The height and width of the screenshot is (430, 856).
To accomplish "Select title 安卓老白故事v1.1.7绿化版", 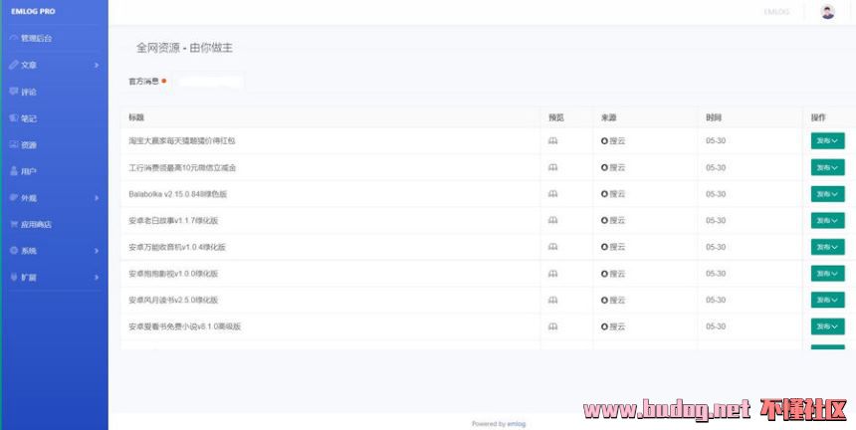I will (173, 220).
